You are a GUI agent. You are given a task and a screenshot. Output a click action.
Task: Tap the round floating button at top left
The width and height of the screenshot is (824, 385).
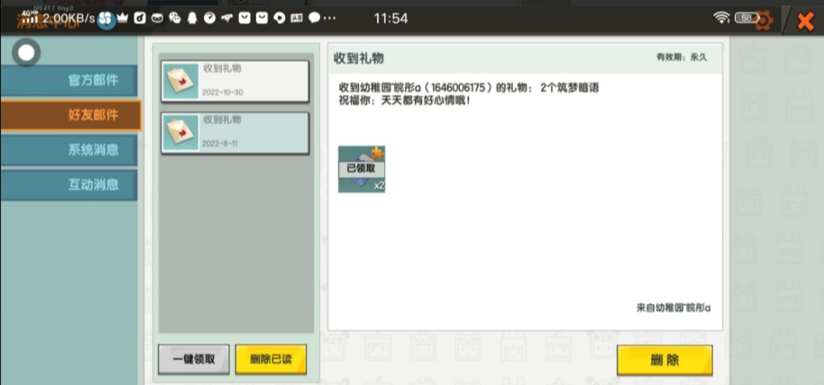tap(27, 53)
